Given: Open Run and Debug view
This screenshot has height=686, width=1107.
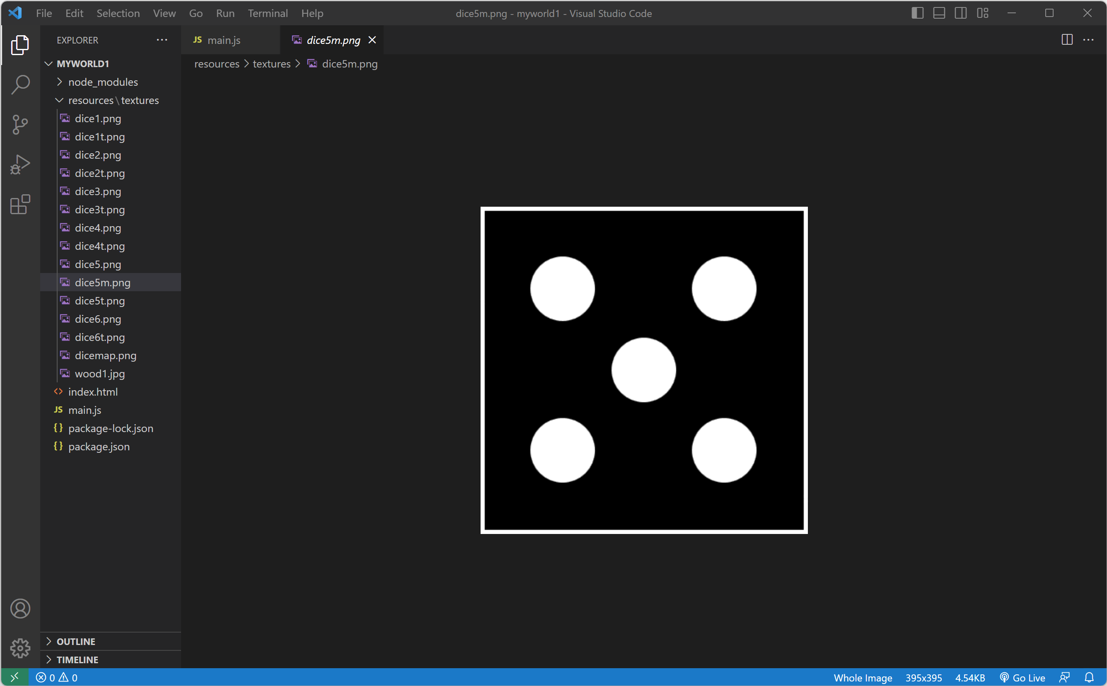Looking at the screenshot, I should 20,165.
